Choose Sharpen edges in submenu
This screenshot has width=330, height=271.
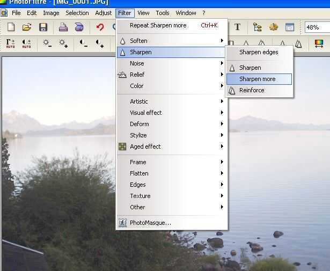[259, 52]
